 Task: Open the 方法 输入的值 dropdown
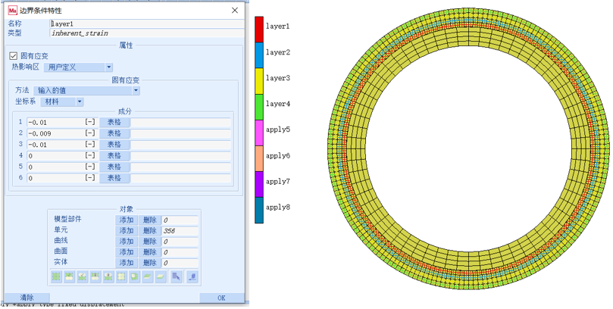click(86, 91)
